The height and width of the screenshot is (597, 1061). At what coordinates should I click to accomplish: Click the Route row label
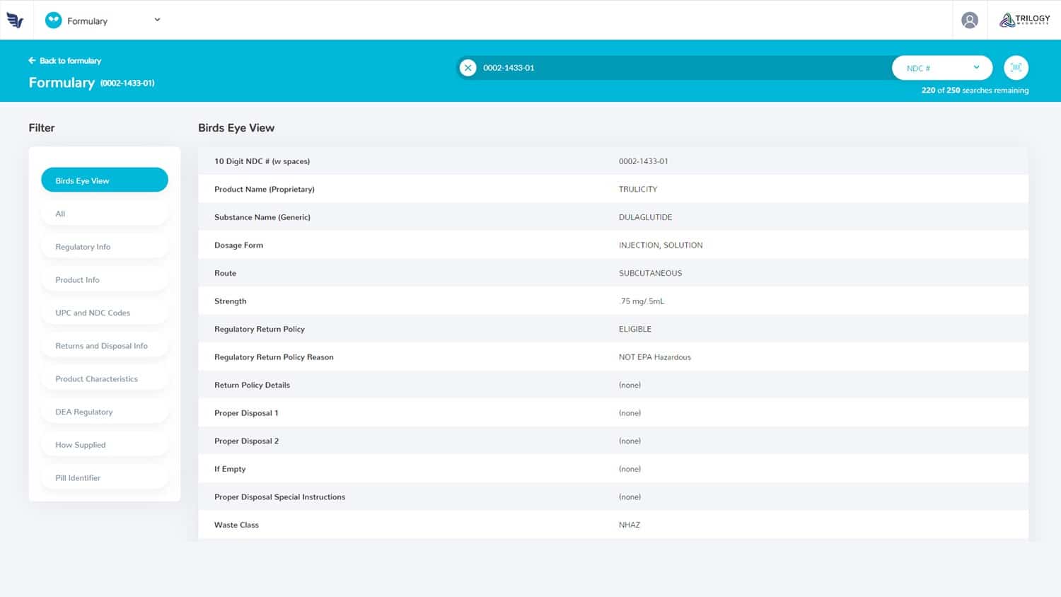pos(225,273)
